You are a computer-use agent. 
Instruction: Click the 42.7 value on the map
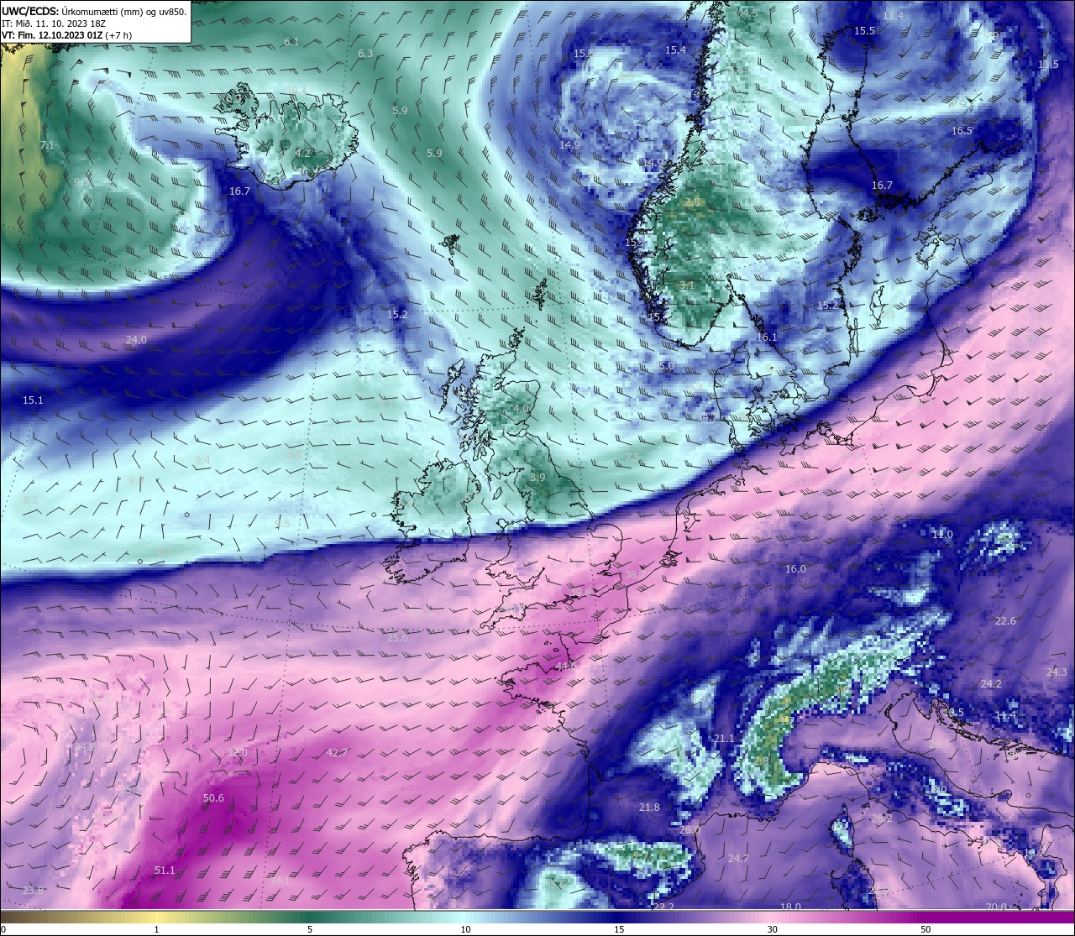click(x=337, y=753)
